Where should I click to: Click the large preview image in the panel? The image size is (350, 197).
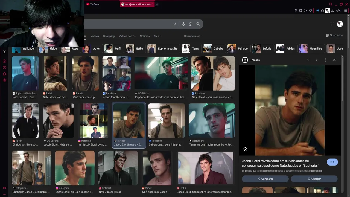(x=290, y=110)
